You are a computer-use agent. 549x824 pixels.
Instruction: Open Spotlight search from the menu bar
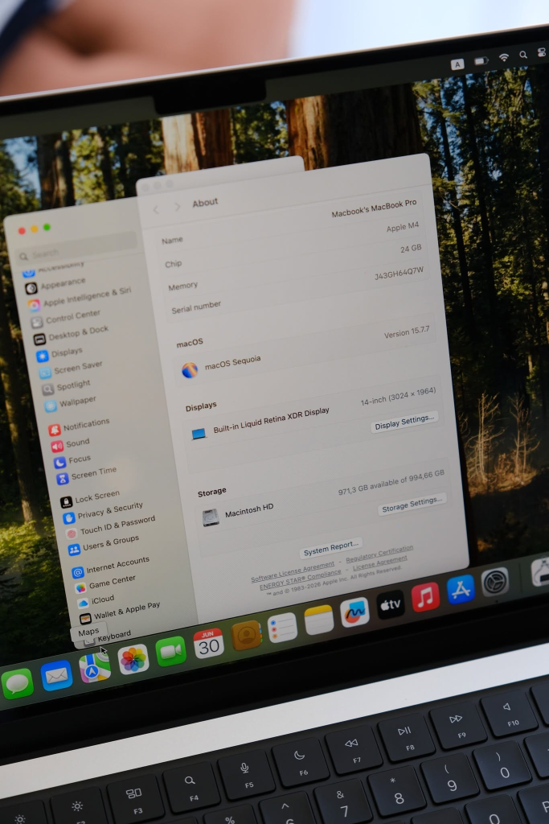pos(523,55)
